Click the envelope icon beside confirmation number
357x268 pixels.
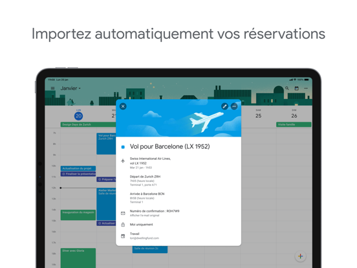(123, 214)
